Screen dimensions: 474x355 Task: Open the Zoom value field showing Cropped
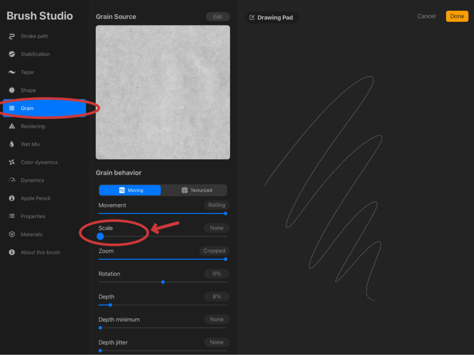(x=214, y=251)
